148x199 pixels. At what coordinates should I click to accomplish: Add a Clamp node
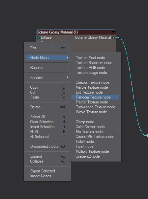(x=95, y=122)
